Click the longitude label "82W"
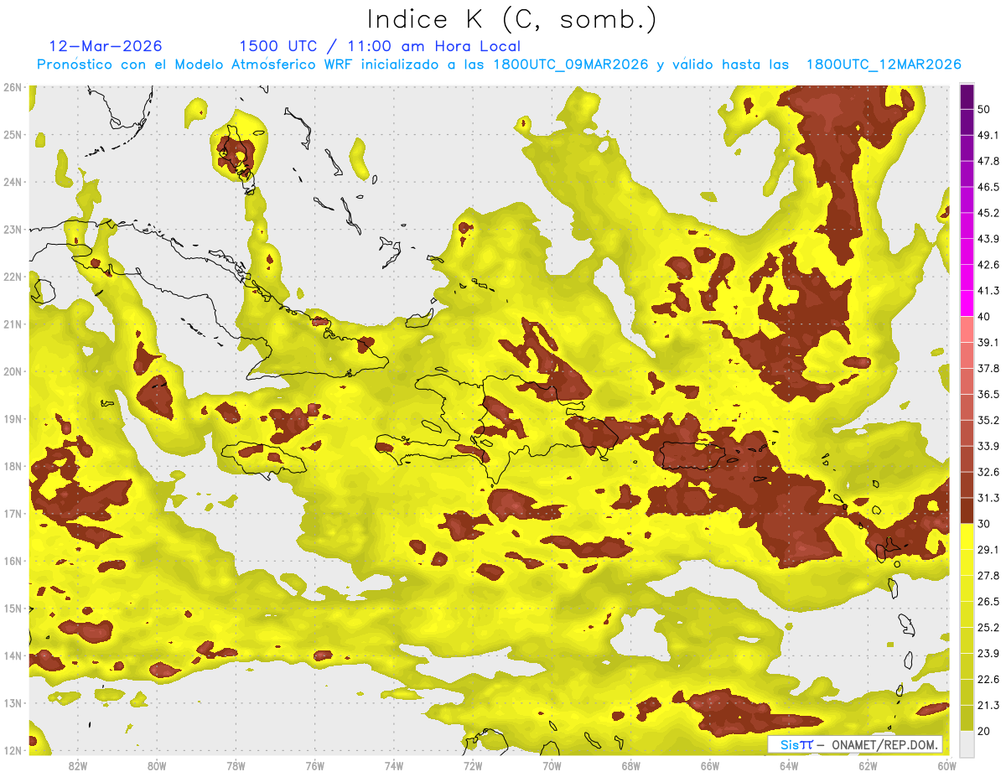The width and height of the screenshot is (1006, 777). click(77, 765)
